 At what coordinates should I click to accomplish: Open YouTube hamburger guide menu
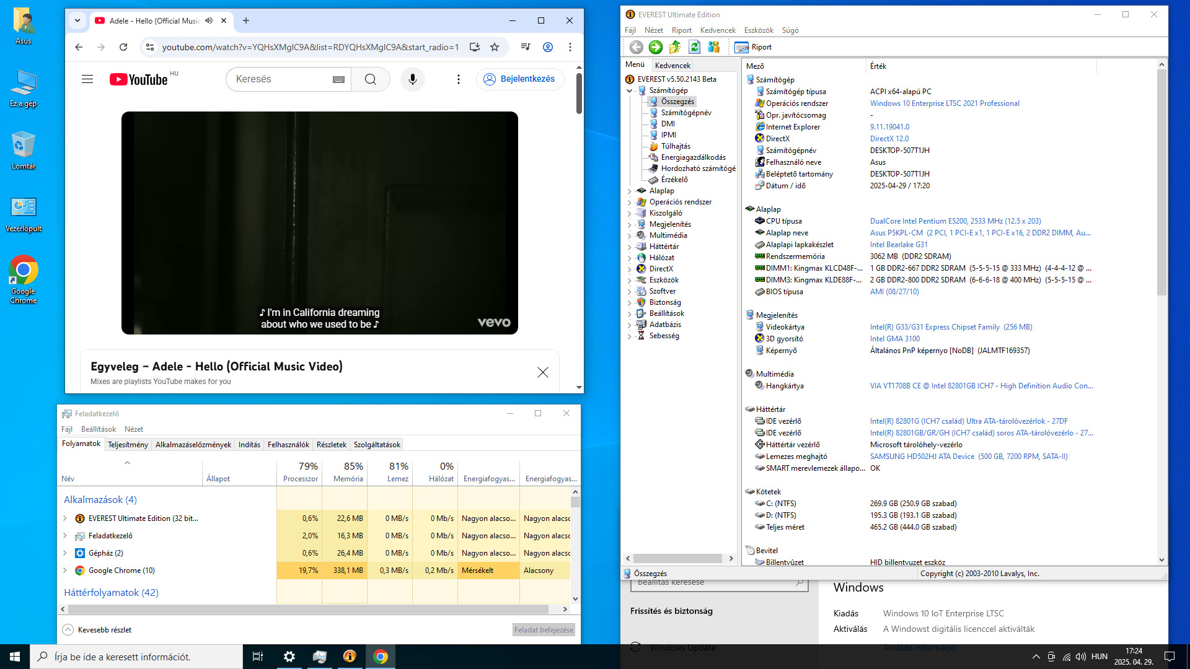87,79
